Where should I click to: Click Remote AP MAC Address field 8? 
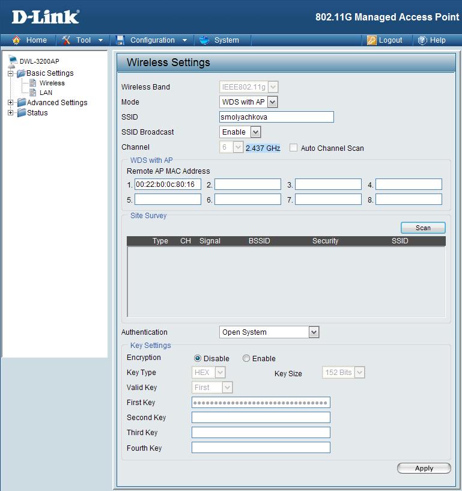point(409,199)
